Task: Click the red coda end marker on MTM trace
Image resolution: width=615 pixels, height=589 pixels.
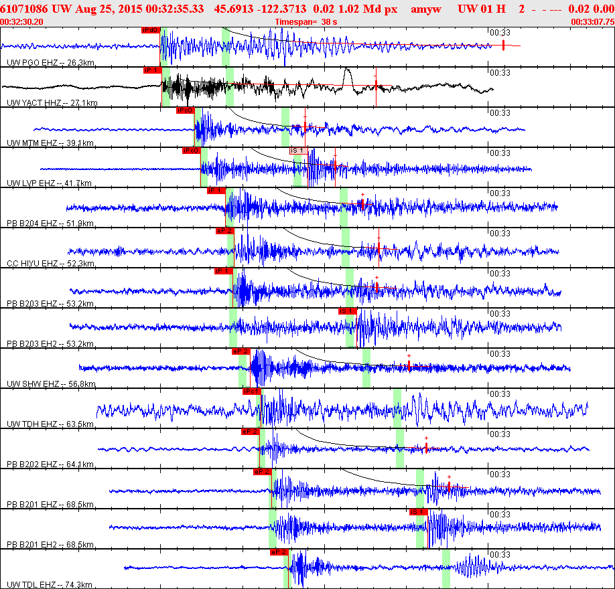Action: point(305,127)
